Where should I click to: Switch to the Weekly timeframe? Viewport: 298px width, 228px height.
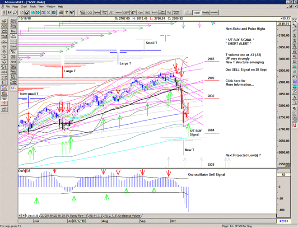tap(205, 13)
